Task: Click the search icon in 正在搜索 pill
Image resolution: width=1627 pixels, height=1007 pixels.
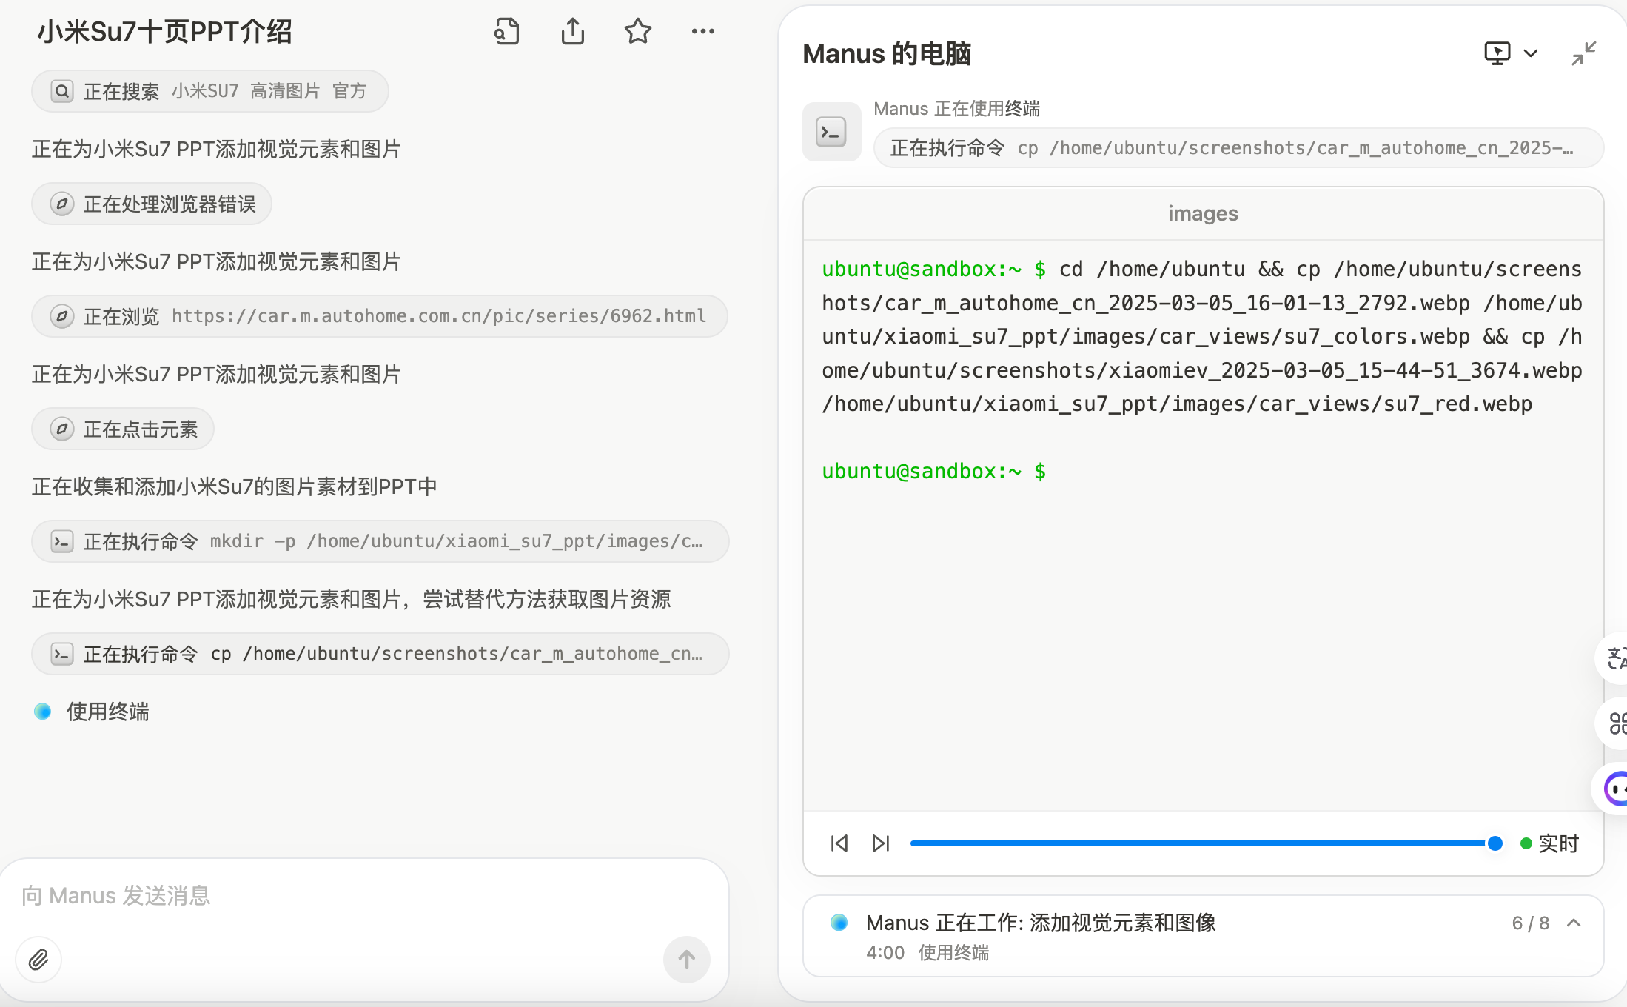Action: pyautogui.click(x=62, y=91)
